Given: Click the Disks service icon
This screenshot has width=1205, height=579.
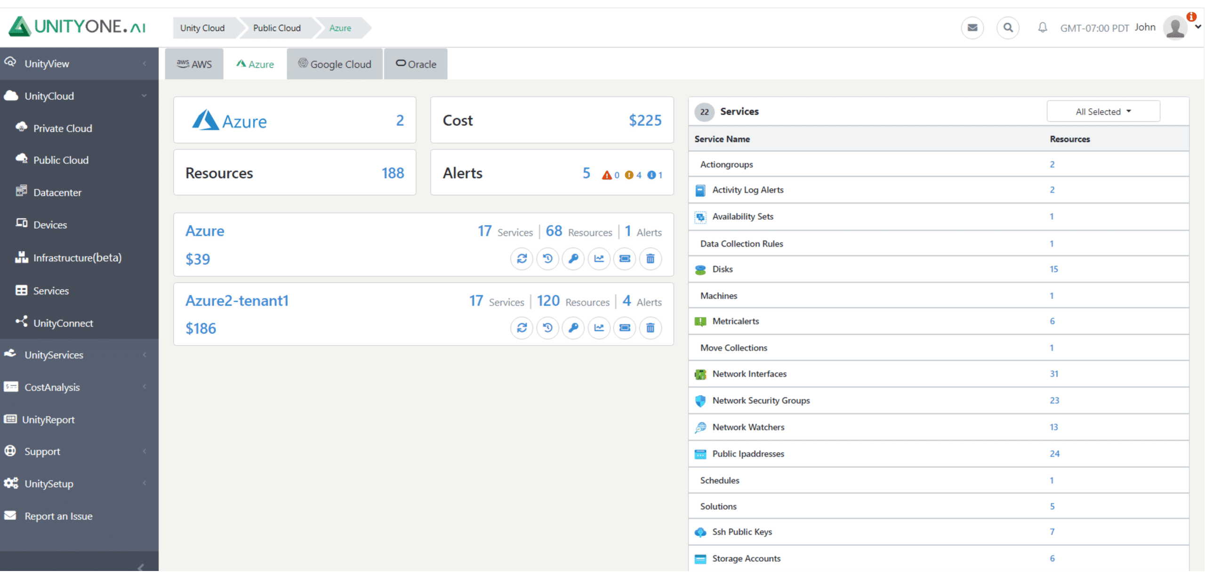Looking at the screenshot, I should (700, 270).
